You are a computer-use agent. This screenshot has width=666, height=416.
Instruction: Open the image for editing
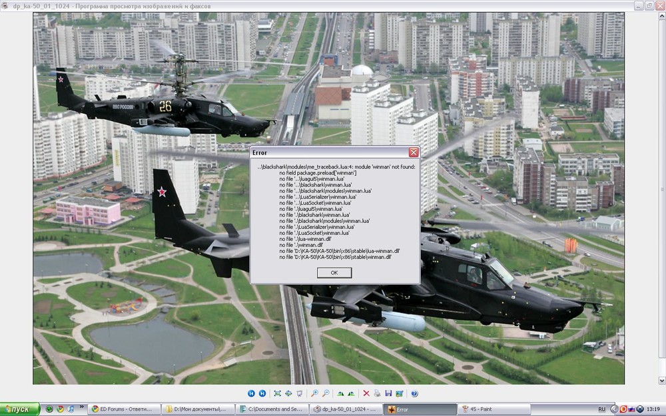(x=399, y=393)
